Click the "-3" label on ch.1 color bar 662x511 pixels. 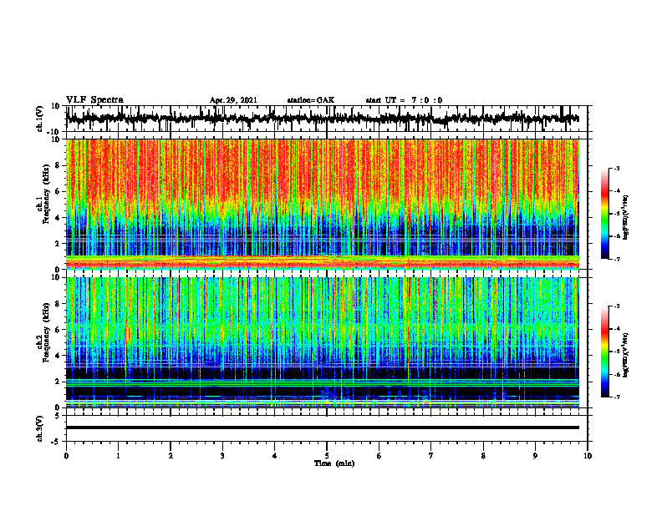click(617, 168)
